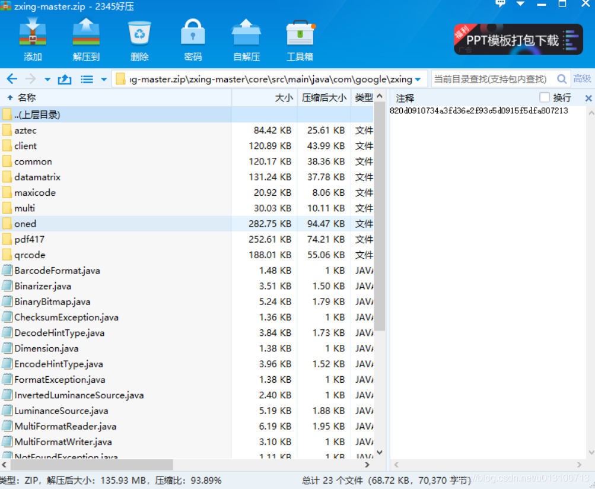Click the forward navigation arrow

click(30, 79)
